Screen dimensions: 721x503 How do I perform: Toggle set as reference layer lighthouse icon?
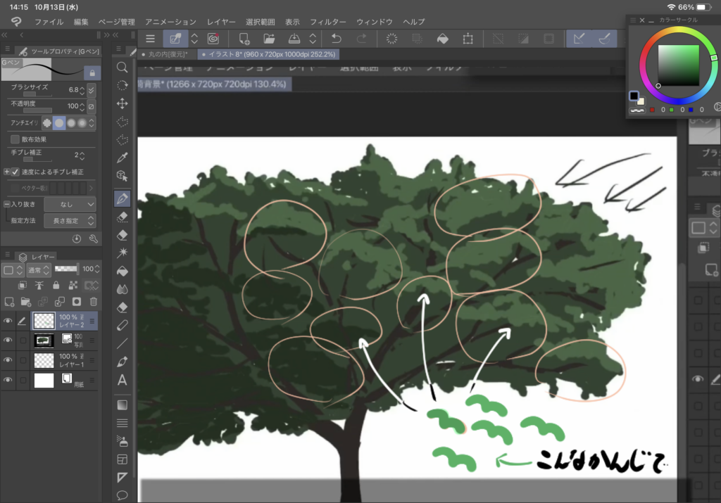[x=39, y=285]
